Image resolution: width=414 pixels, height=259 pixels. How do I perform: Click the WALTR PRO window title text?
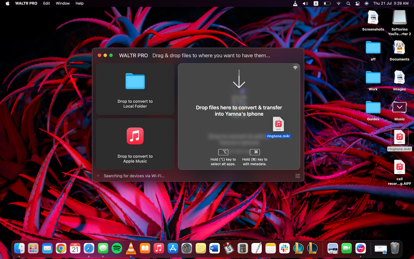134,55
